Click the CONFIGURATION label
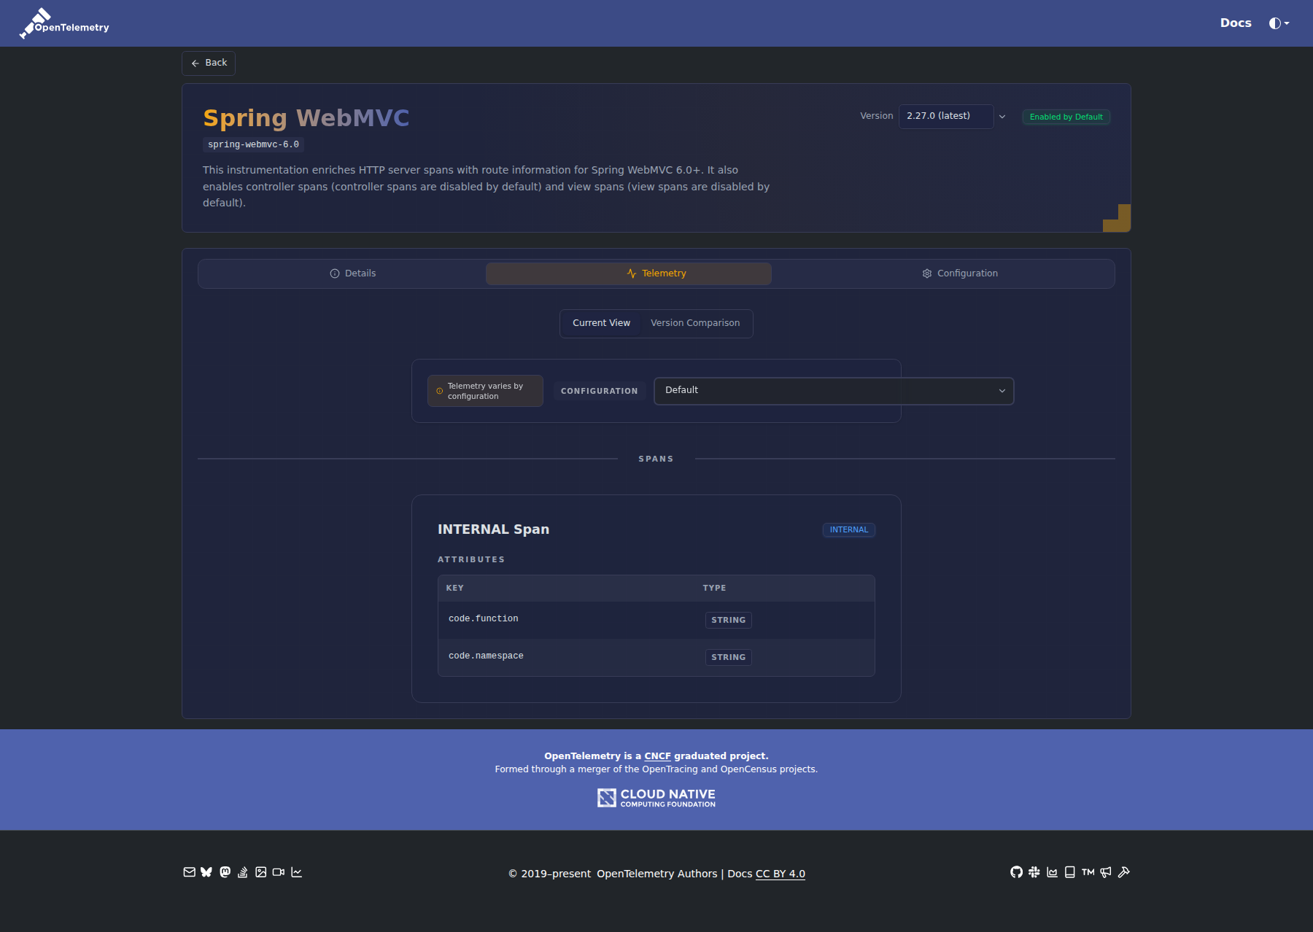This screenshot has height=932, width=1313. click(599, 392)
